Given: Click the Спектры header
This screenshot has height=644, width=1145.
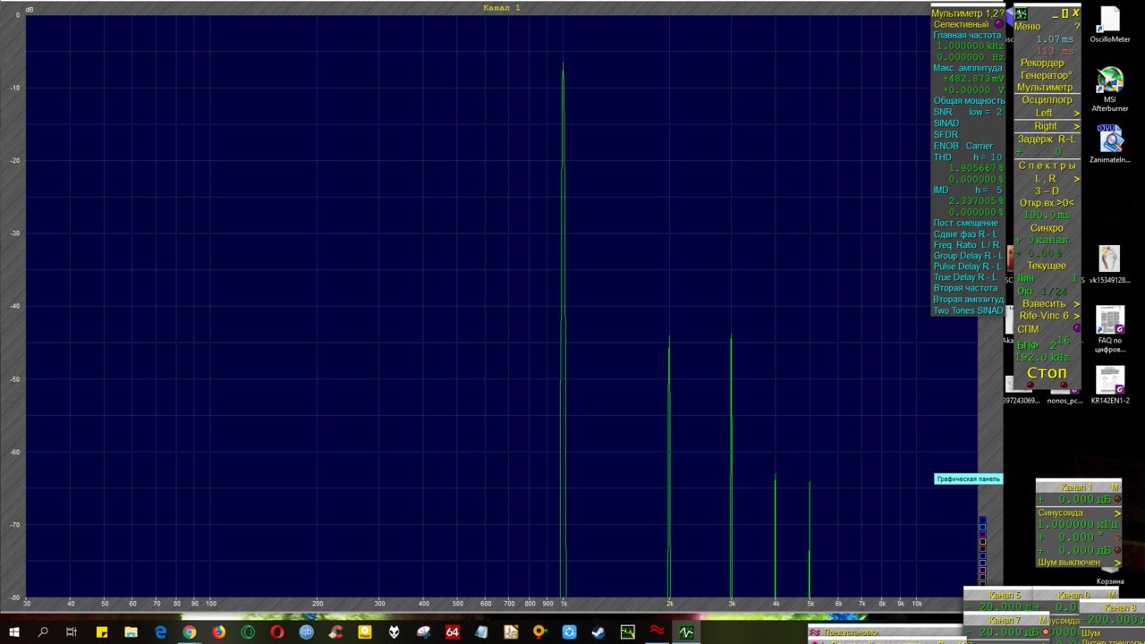Looking at the screenshot, I should click(x=1047, y=165).
